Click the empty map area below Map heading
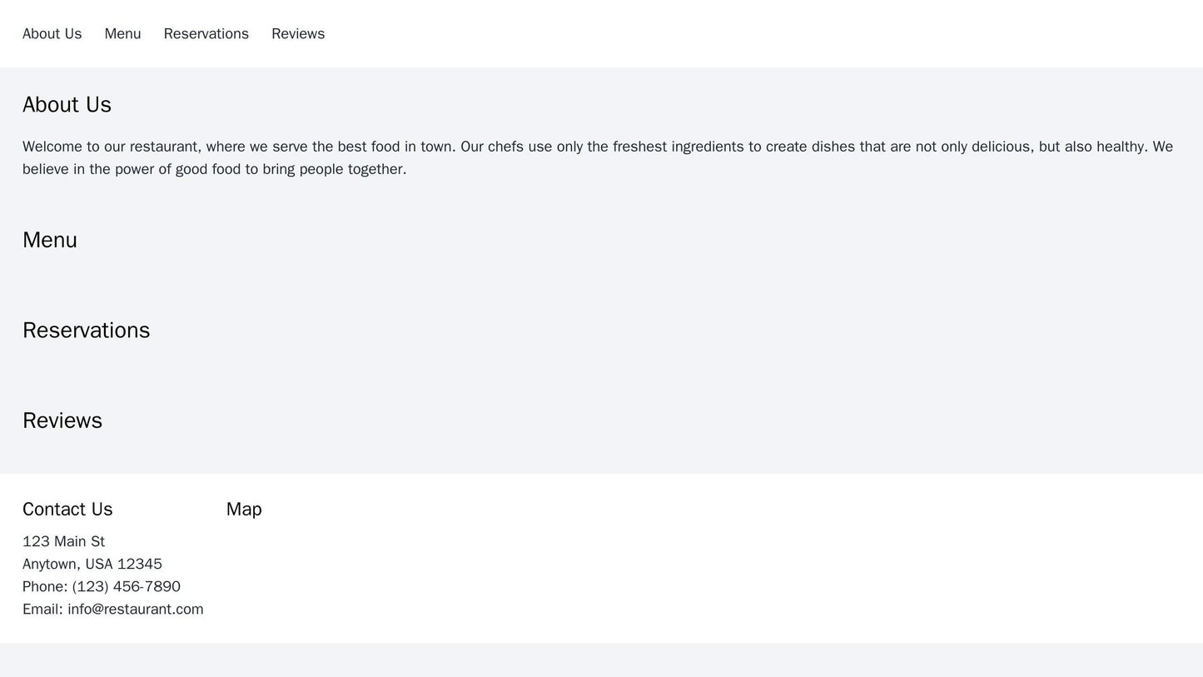Image resolution: width=1203 pixels, height=677 pixels. click(x=666, y=575)
